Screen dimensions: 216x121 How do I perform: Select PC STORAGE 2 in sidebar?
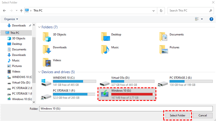point(20,88)
